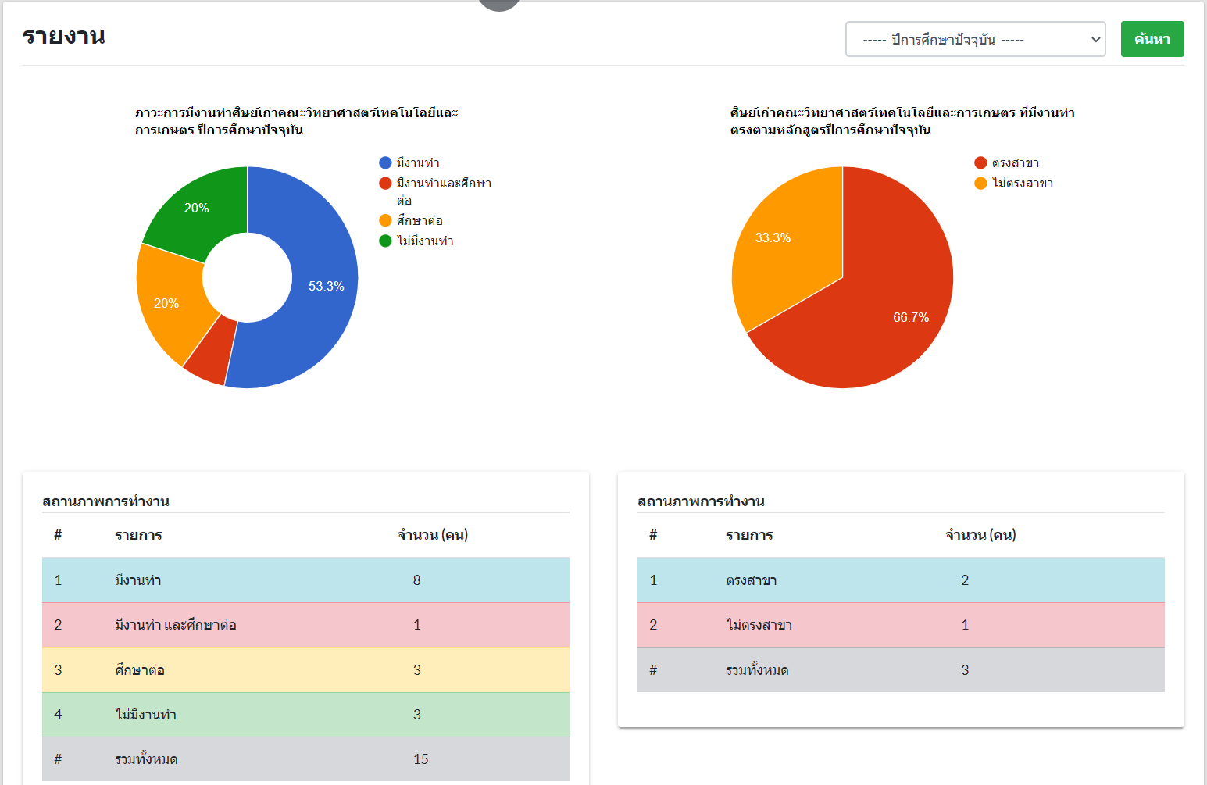Click count 8 in มีงานทำ row
This screenshot has height=785, width=1207.
pos(417,580)
